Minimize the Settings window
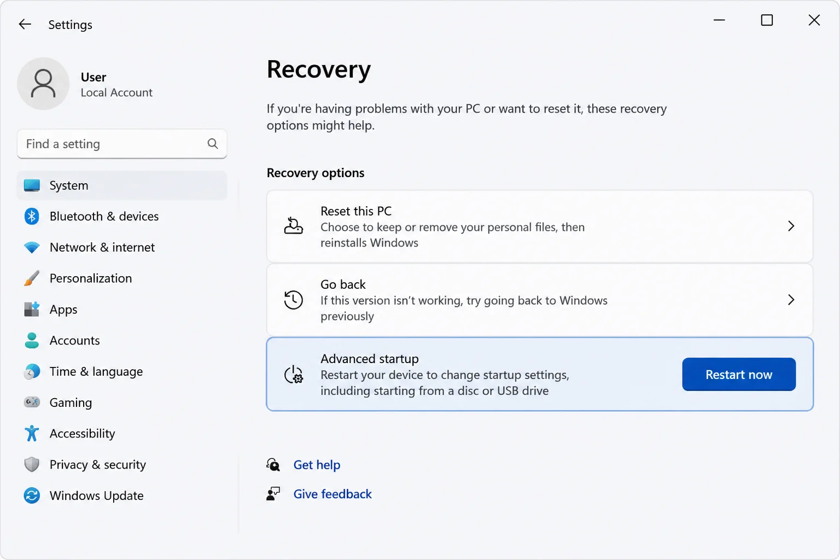 (719, 20)
